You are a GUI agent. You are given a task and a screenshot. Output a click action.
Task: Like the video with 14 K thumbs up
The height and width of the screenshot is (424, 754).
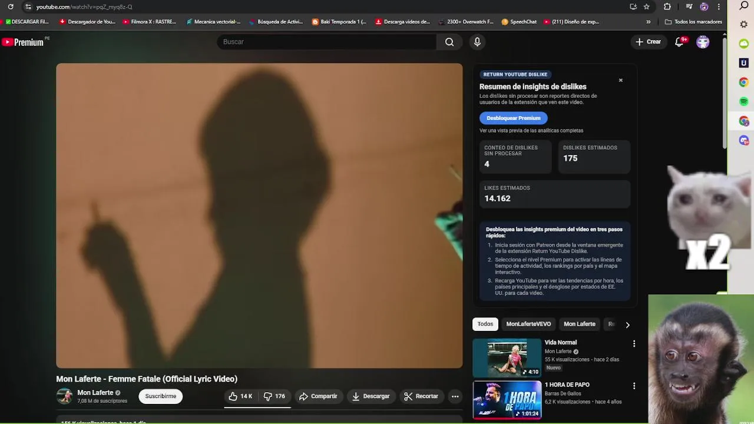click(240, 396)
